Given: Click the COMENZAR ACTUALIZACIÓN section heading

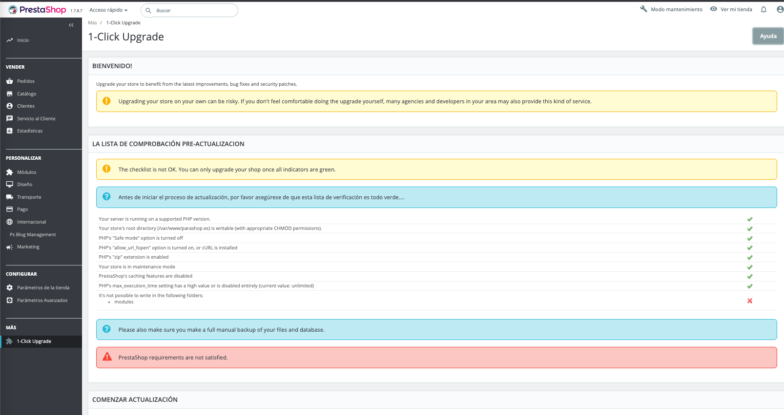Looking at the screenshot, I should click(135, 399).
